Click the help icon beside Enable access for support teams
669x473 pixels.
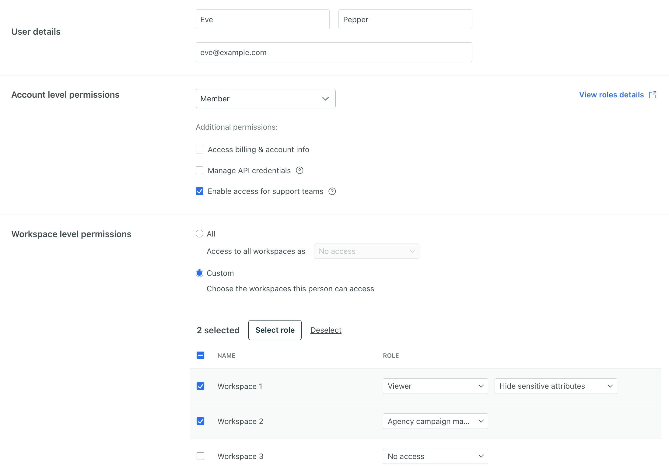click(332, 191)
